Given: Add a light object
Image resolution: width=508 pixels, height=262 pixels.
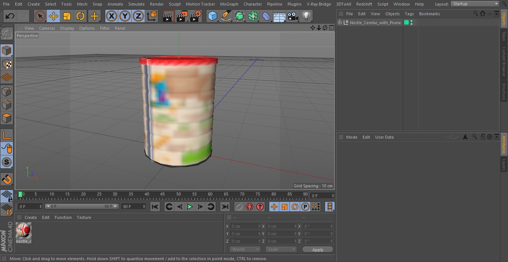Looking at the screenshot, I should pos(306,16).
